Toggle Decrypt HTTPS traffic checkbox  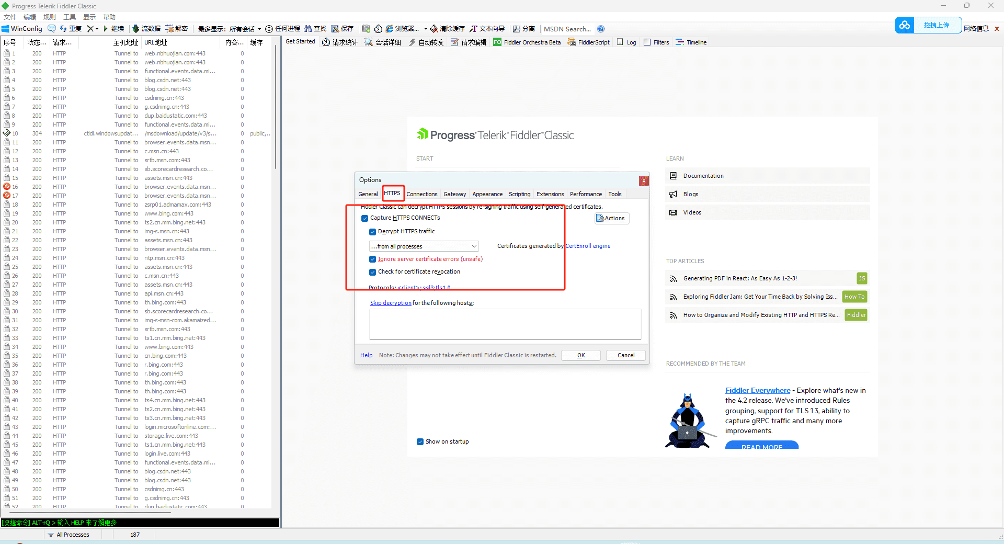(x=372, y=232)
